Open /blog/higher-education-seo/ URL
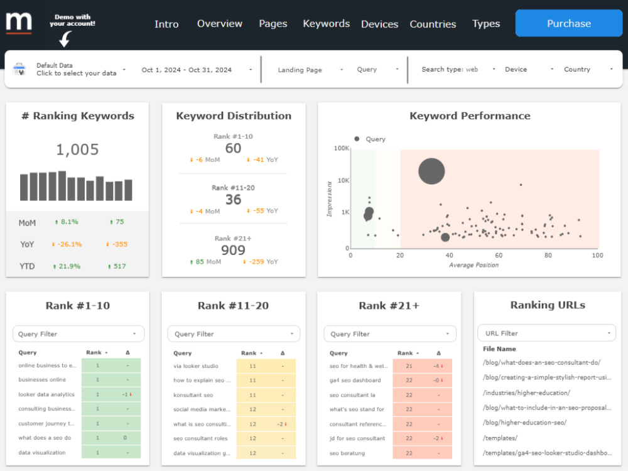 point(524,423)
